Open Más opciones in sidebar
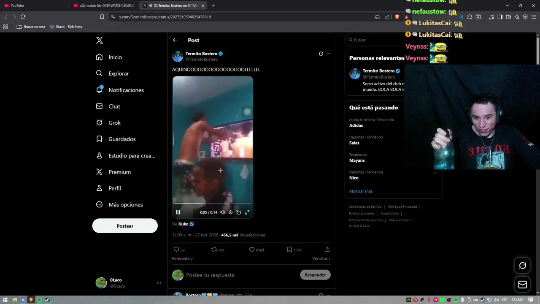The image size is (540, 304). [x=119, y=205]
